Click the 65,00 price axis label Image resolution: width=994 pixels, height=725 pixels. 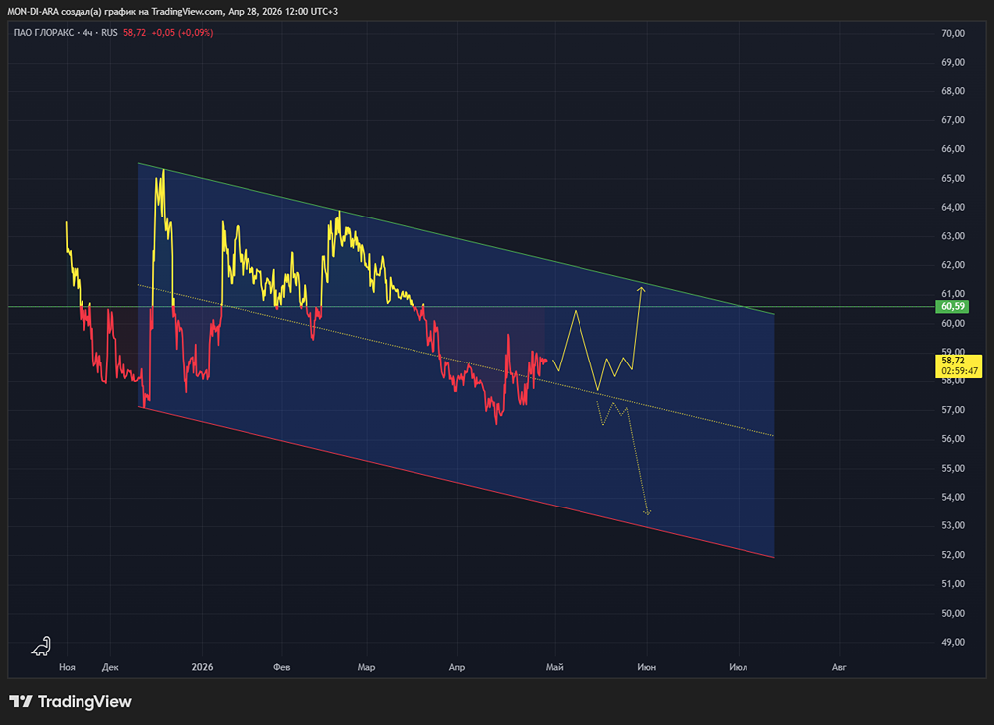click(953, 178)
